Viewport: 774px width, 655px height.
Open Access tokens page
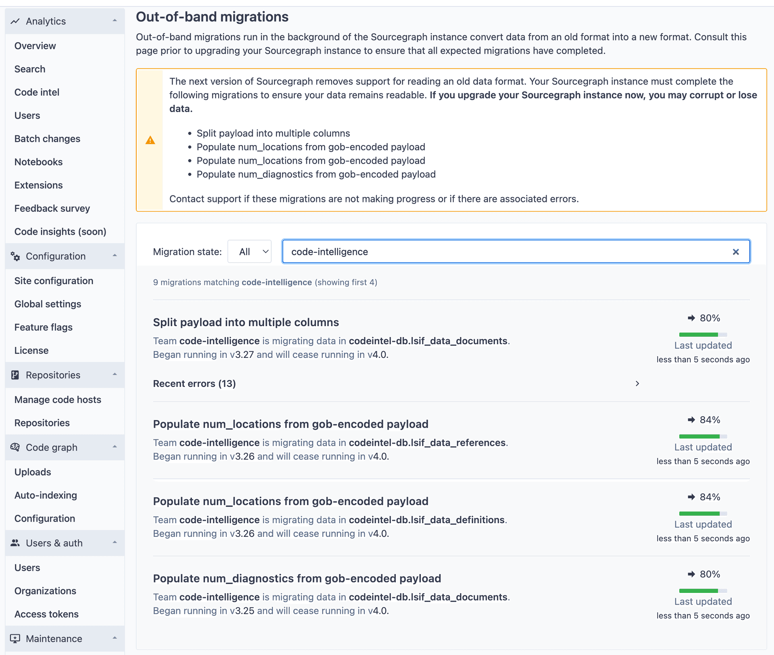(46, 614)
